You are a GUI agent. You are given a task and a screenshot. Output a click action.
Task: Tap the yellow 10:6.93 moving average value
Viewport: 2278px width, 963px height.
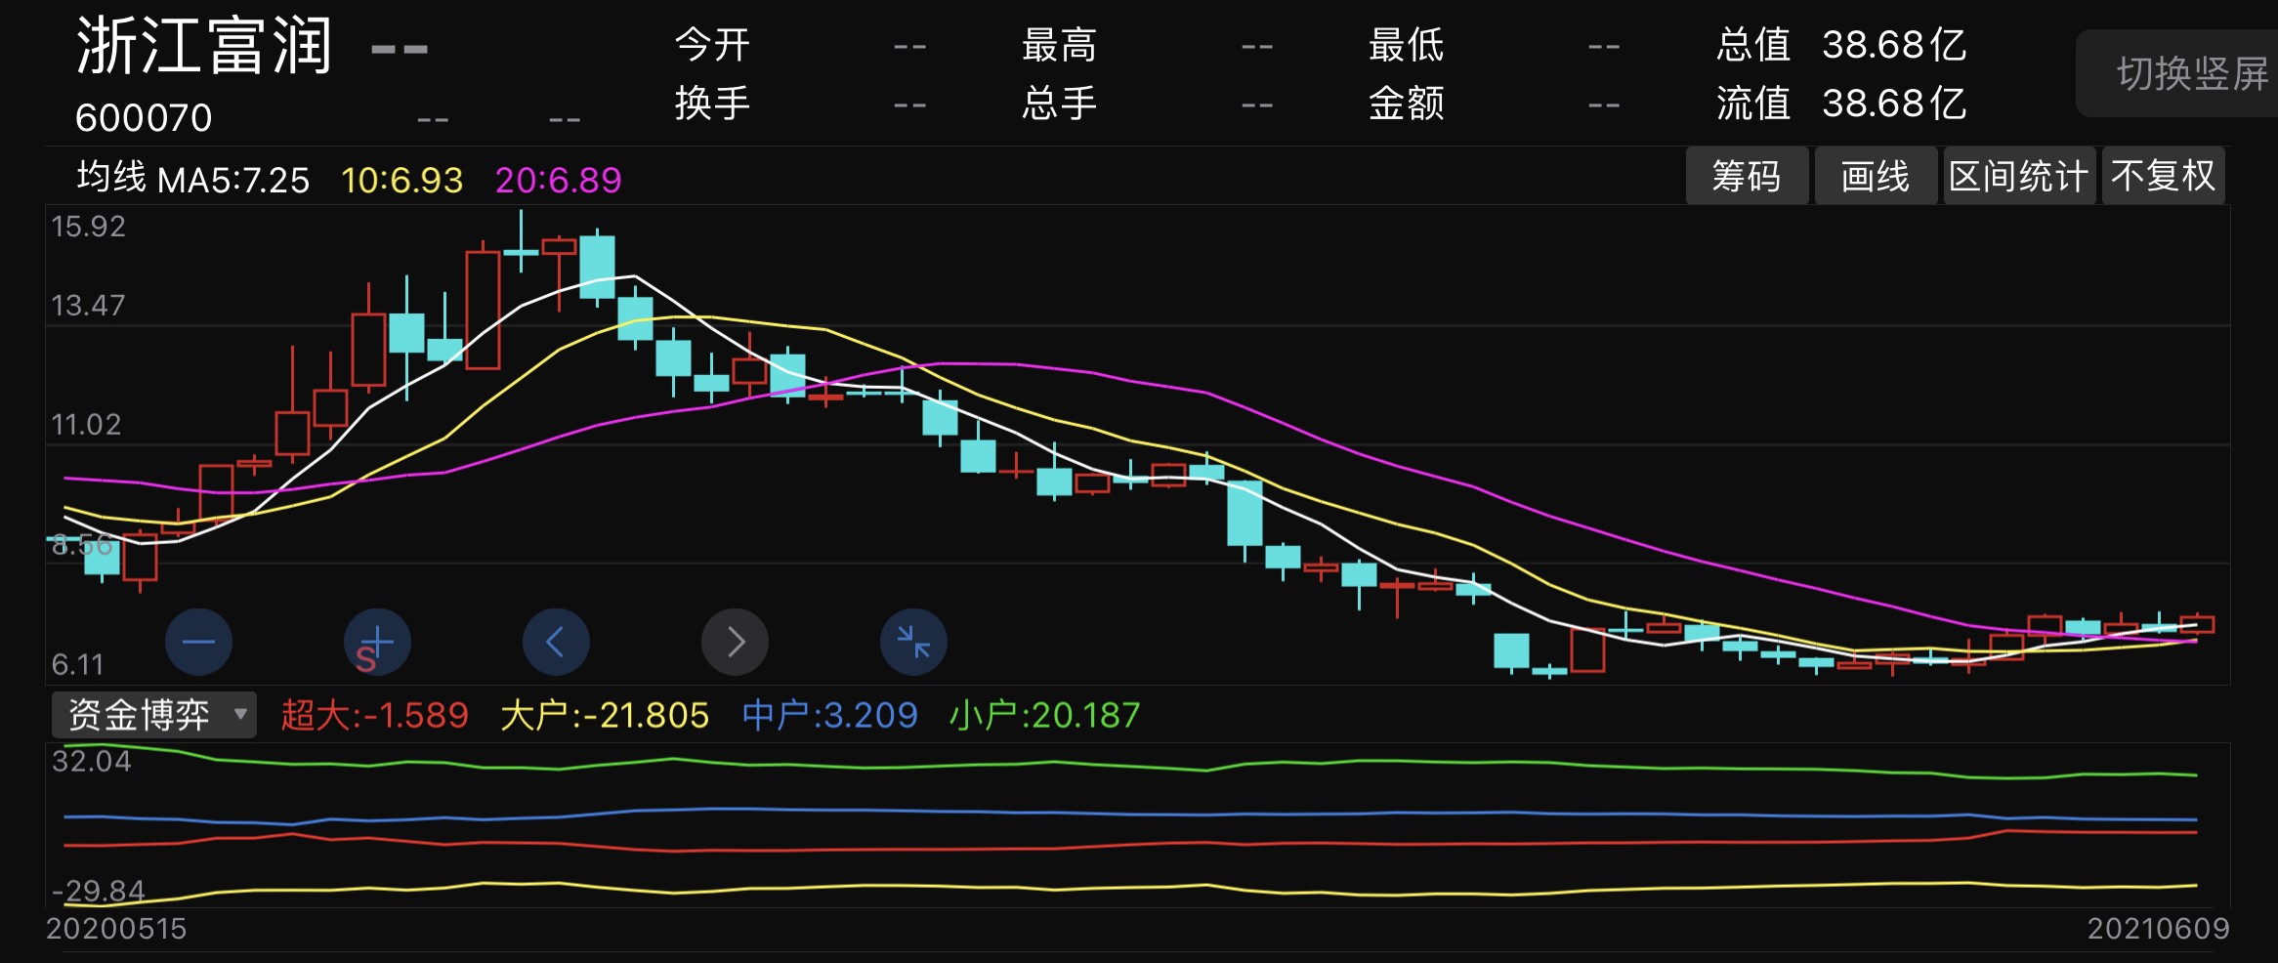(401, 180)
